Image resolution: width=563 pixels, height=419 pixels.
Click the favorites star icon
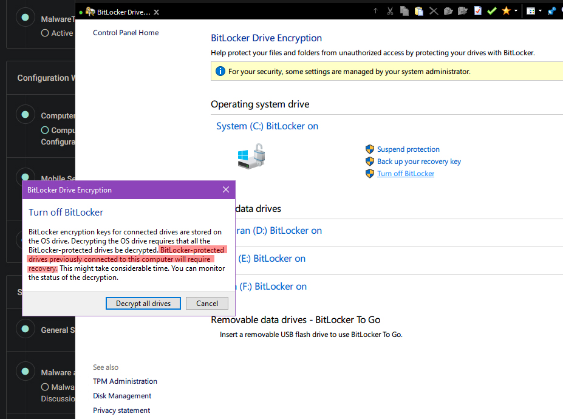click(507, 11)
